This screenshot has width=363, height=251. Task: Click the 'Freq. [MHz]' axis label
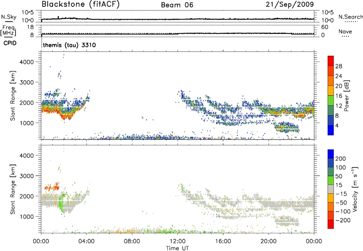(x=8, y=30)
